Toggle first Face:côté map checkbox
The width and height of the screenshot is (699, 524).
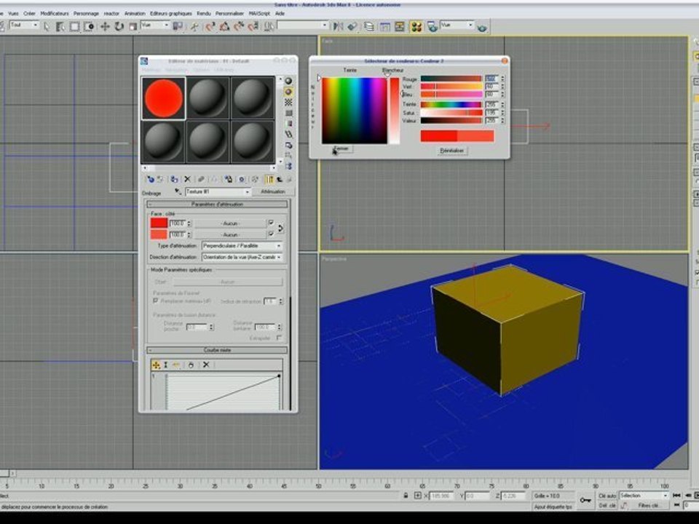(271, 223)
